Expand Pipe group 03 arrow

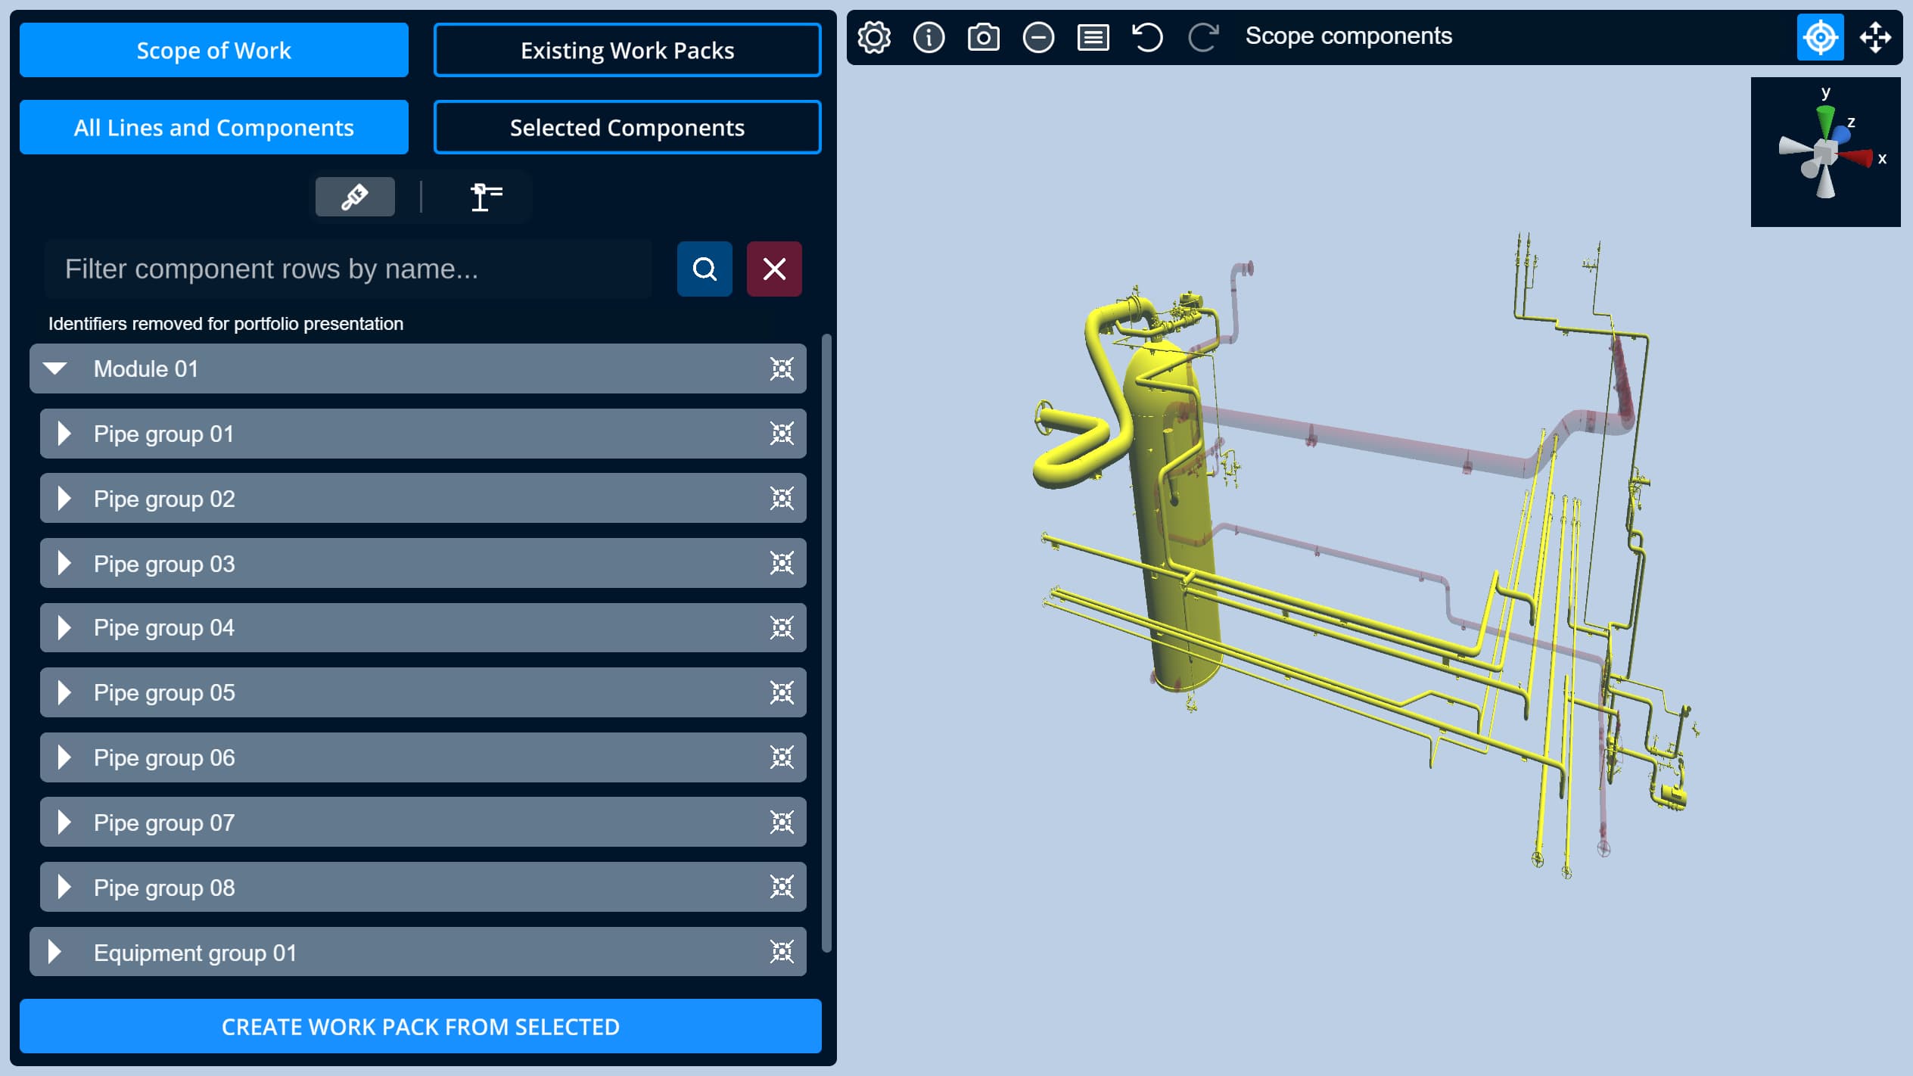click(x=64, y=563)
